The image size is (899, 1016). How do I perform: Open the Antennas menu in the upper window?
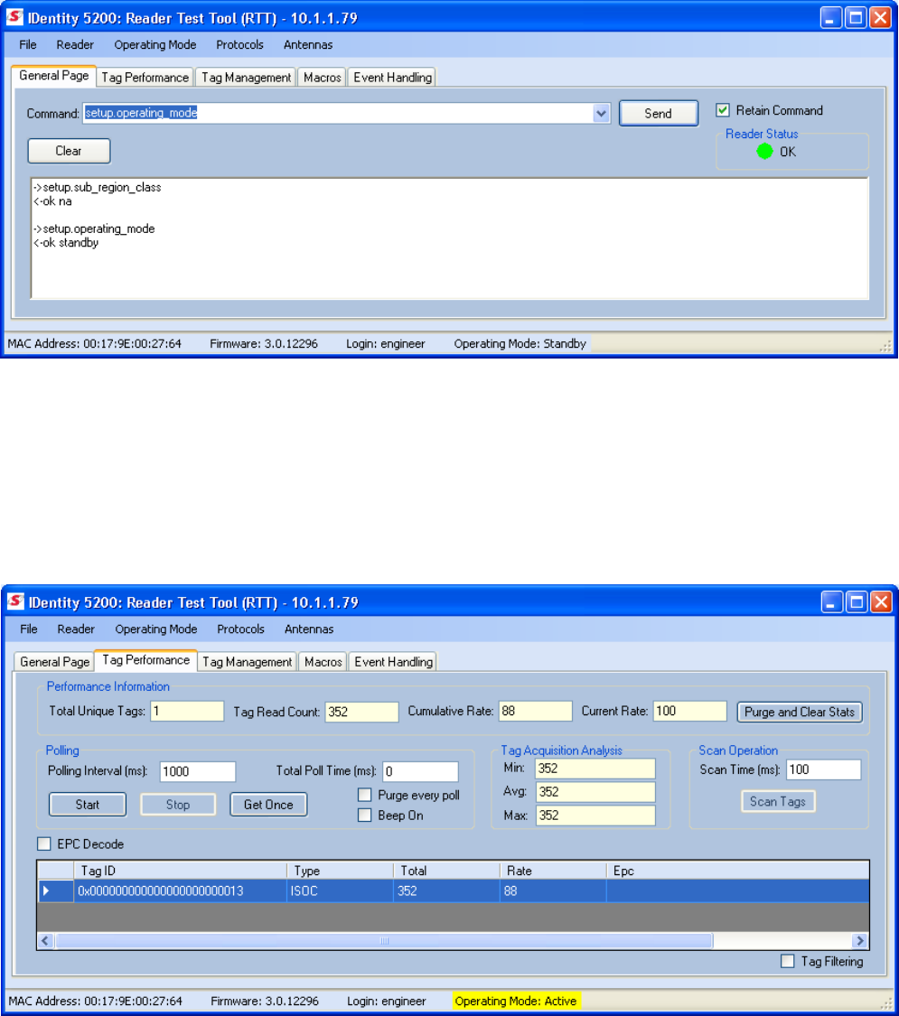[308, 45]
